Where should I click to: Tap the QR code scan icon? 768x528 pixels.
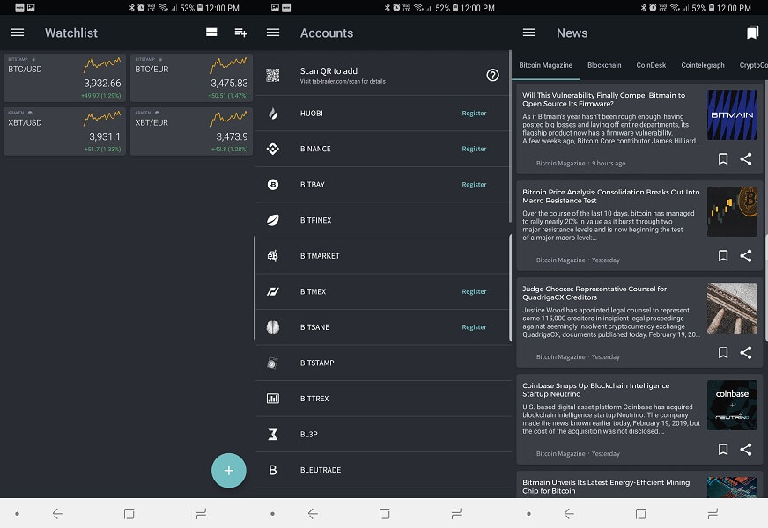(x=273, y=75)
